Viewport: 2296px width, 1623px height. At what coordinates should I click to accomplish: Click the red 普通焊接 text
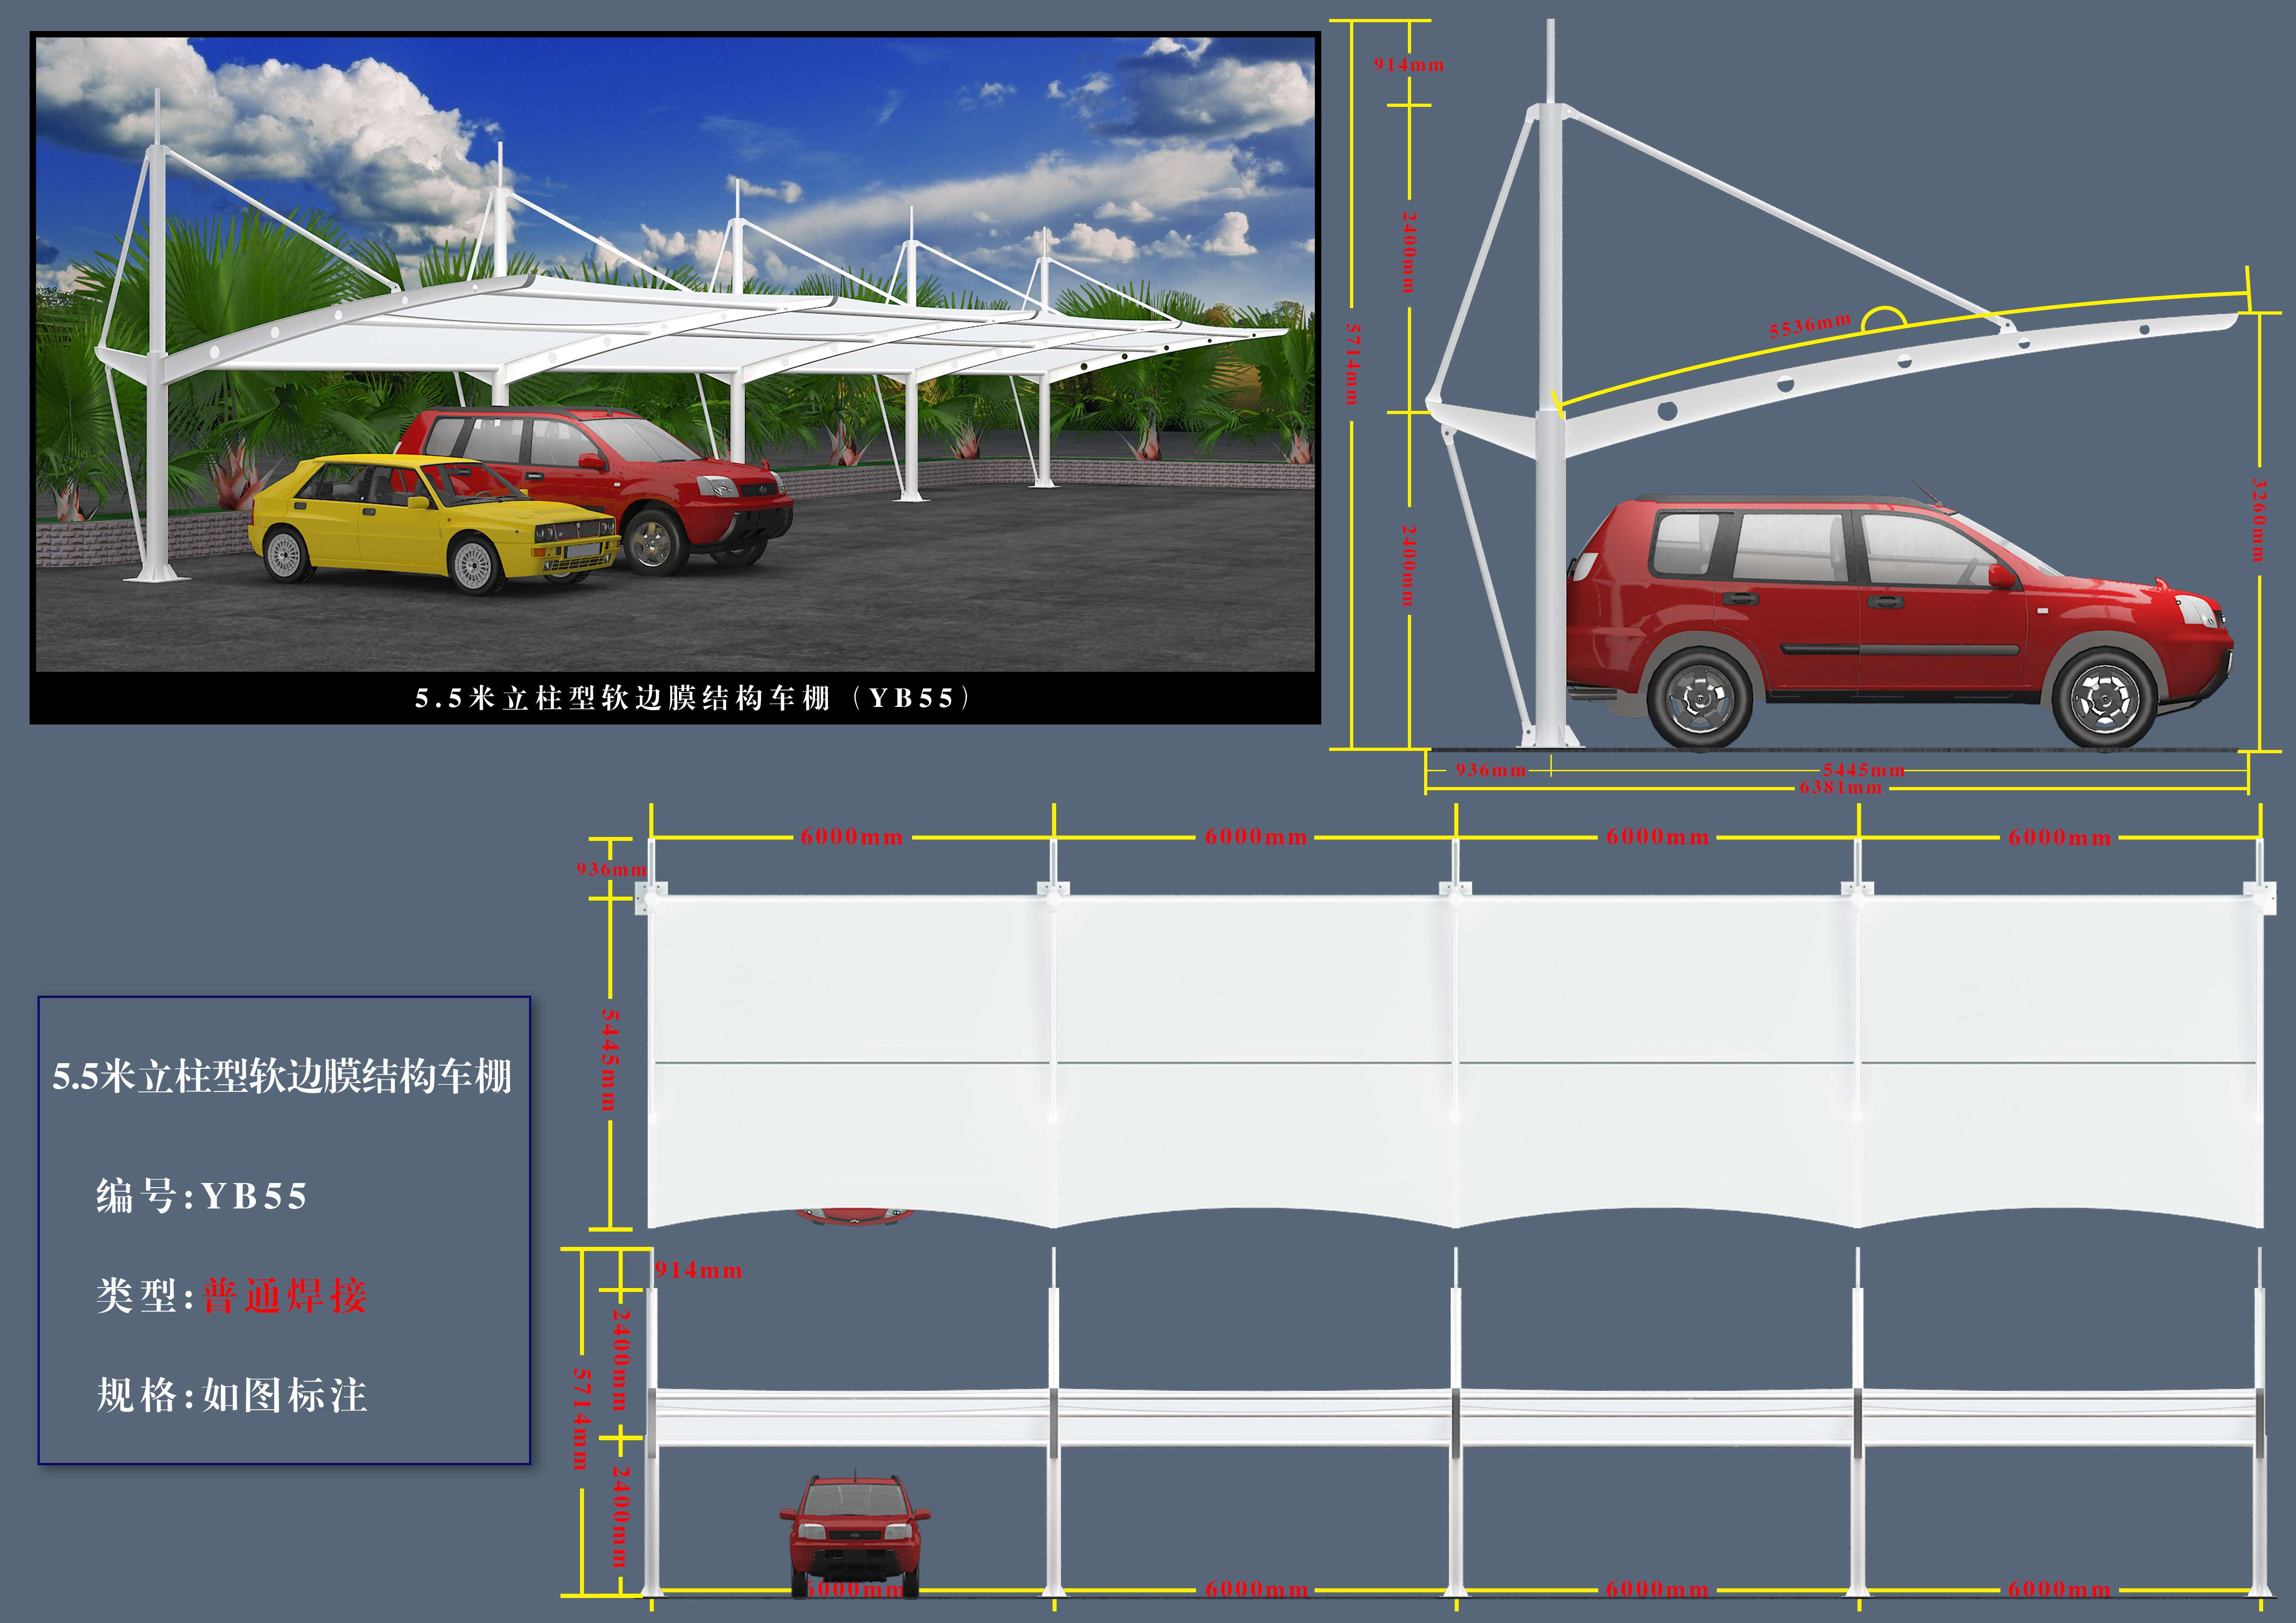pyautogui.click(x=285, y=1296)
